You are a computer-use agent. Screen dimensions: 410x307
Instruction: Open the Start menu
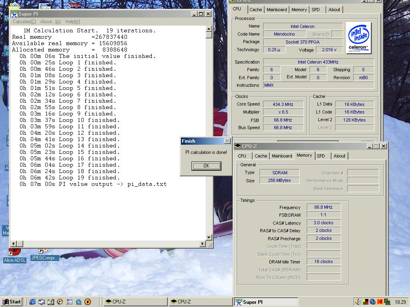(x=11, y=302)
